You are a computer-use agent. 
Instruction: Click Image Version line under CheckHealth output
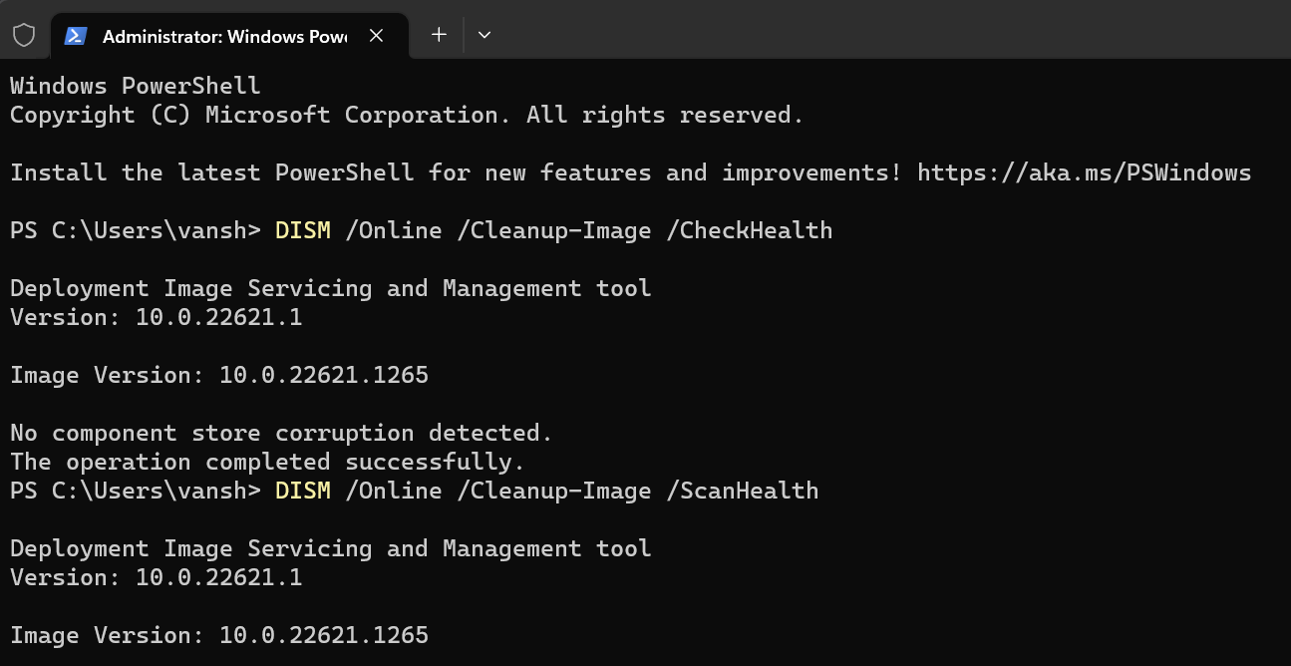point(219,375)
